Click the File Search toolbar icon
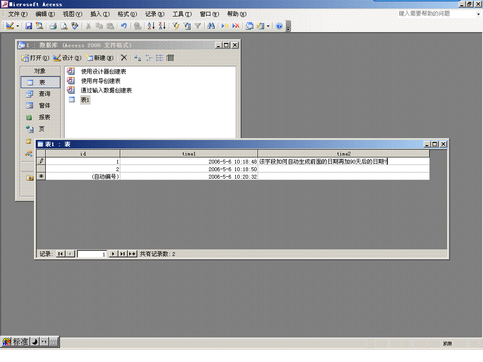The image size is (483, 362). (40, 26)
